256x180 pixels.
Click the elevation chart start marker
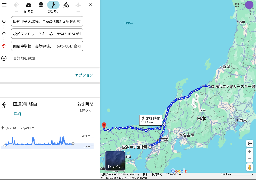tap(5, 146)
